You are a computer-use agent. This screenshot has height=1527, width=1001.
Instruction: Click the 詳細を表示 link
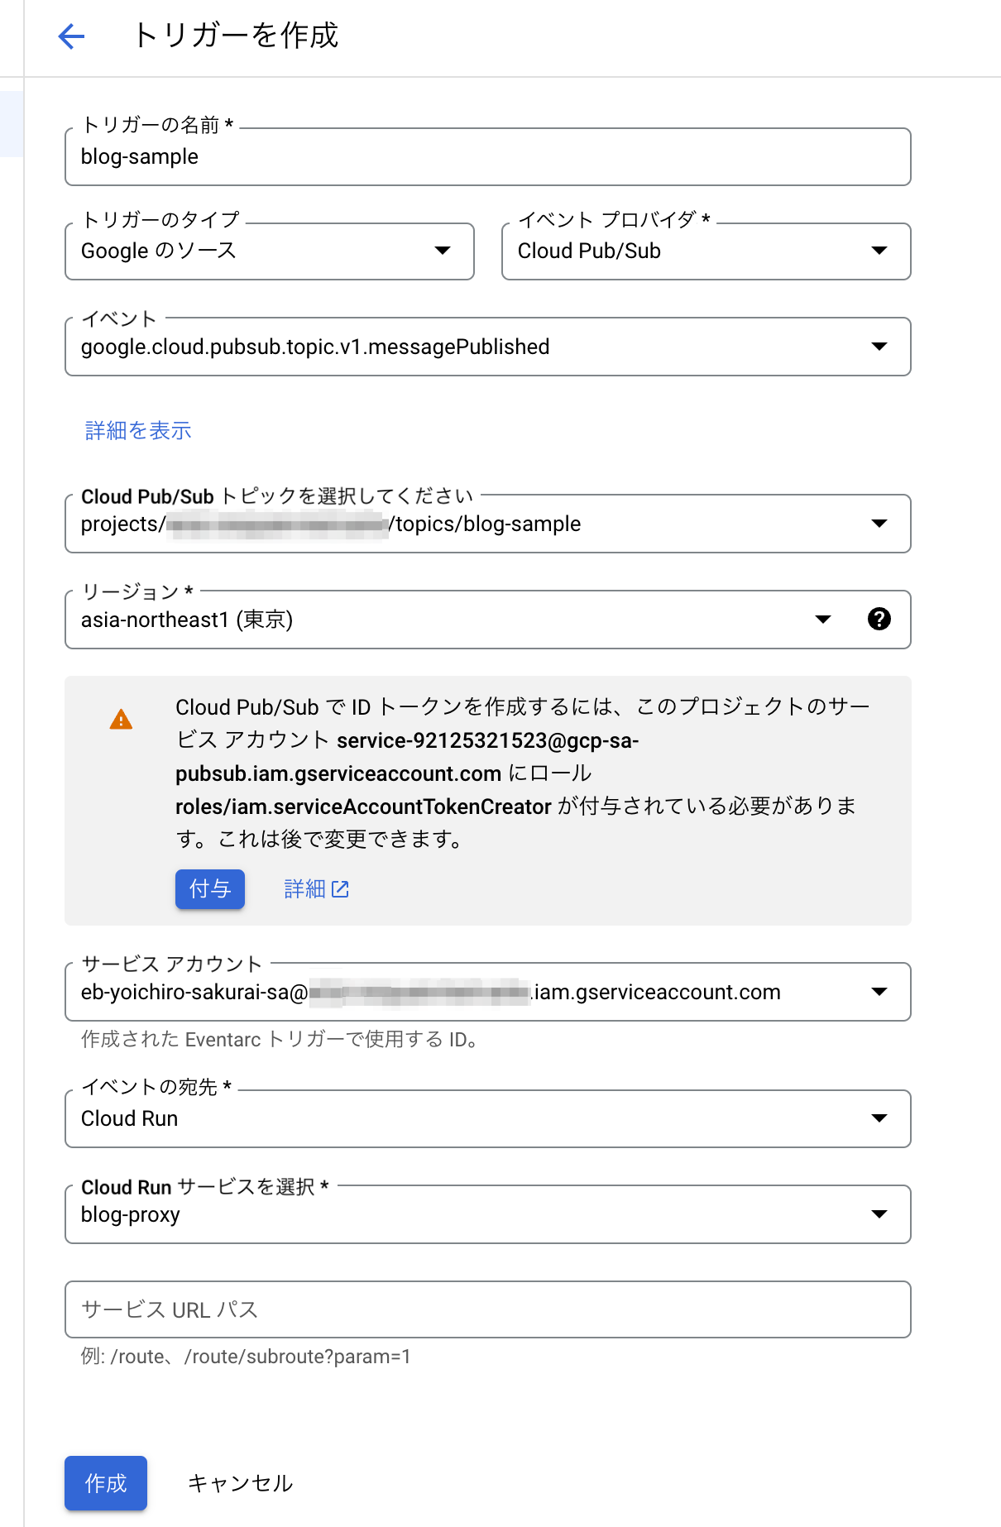[138, 430]
